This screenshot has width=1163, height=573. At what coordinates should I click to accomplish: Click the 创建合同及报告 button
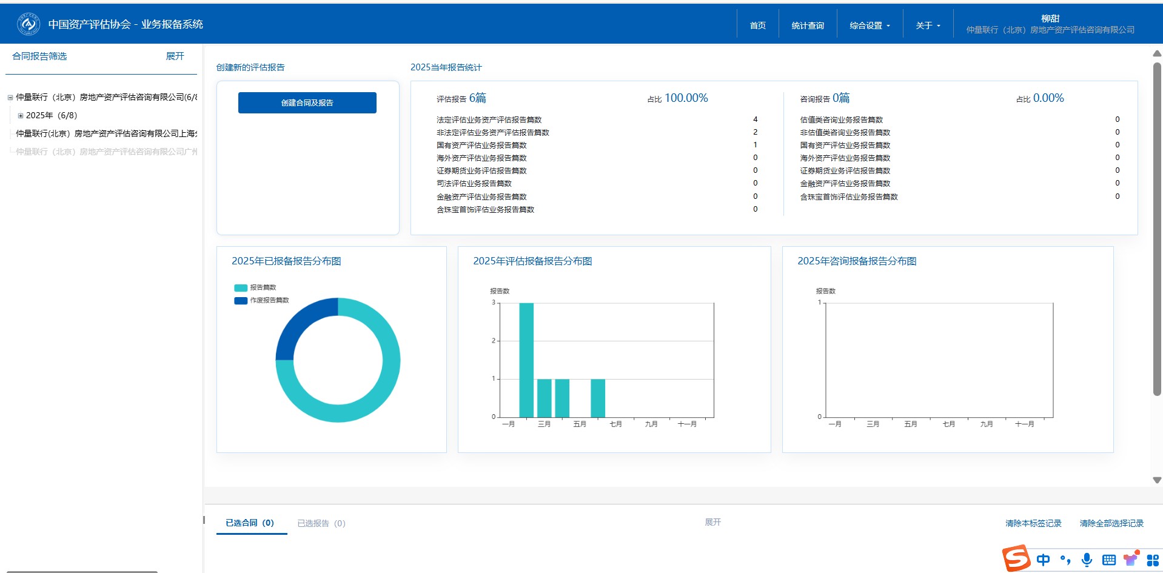click(x=307, y=103)
